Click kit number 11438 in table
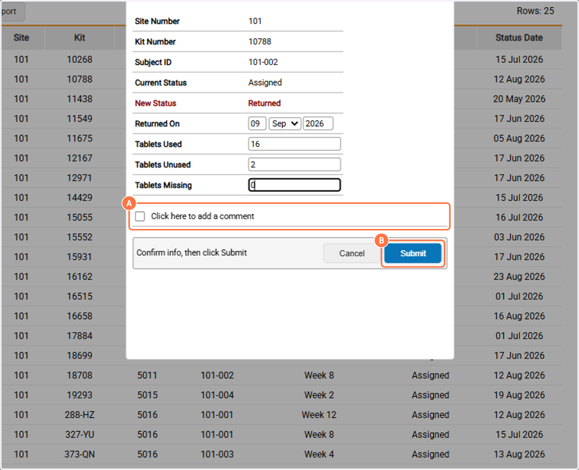The image size is (579, 470). click(80, 99)
